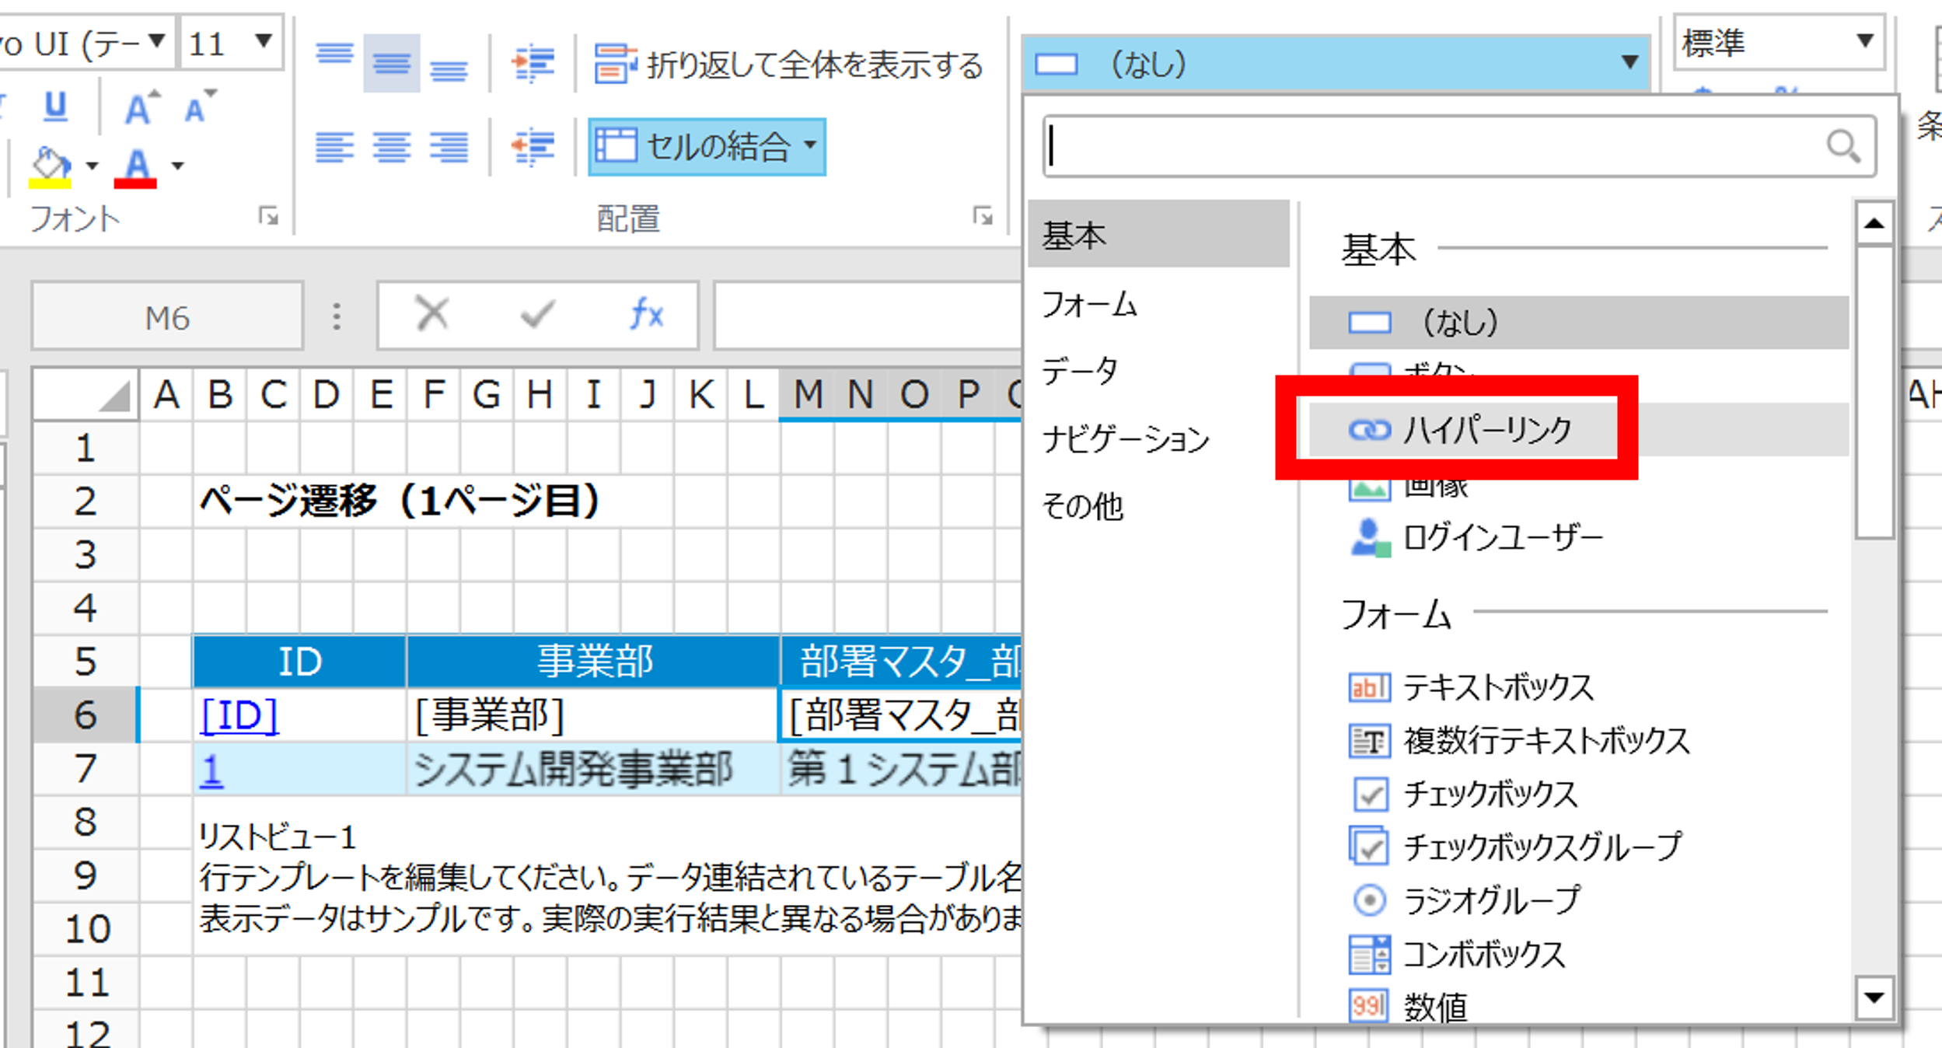1942x1048 pixels.
Task: Click the center horizontal alignment icon
Action: click(391, 146)
